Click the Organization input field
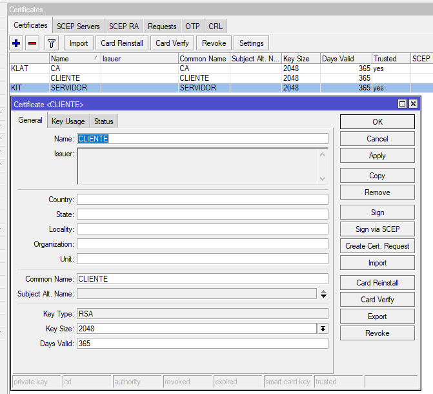This screenshot has width=433, height=394. pos(203,244)
